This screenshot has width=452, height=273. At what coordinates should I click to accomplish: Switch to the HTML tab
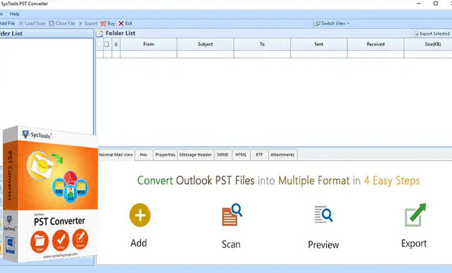(x=241, y=155)
